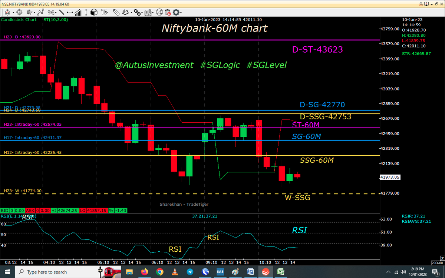
Task: Click the data refresh circle icon
Action: click(x=158, y=12)
